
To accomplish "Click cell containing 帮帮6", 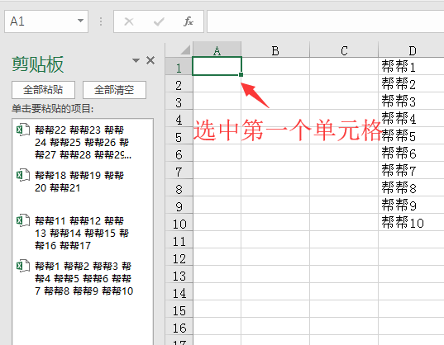I will (x=412, y=154).
